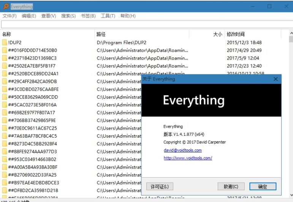293x202 pixels.
Task: Select the ##016F0D0D714E50B0 entry name
Action: [33, 50]
